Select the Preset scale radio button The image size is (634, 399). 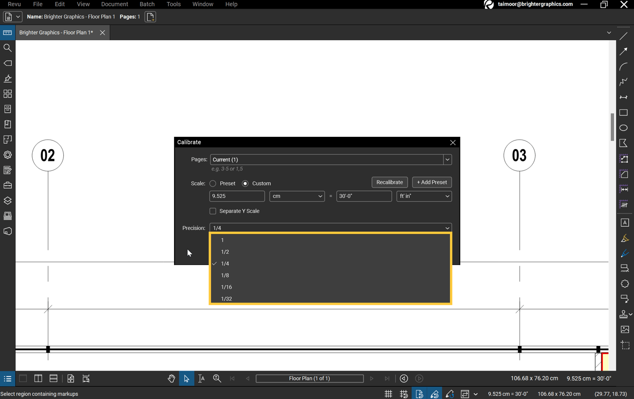tap(212, 184)
